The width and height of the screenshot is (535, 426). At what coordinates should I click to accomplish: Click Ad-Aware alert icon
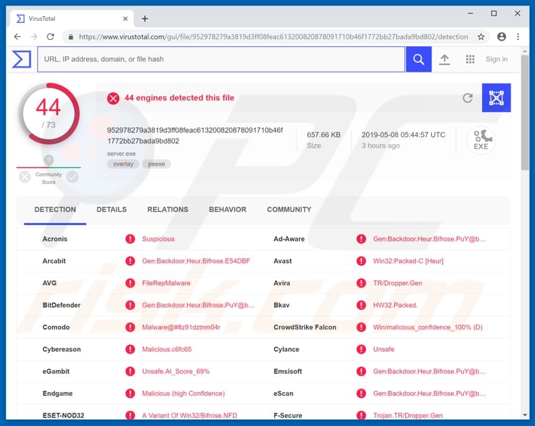361,239
